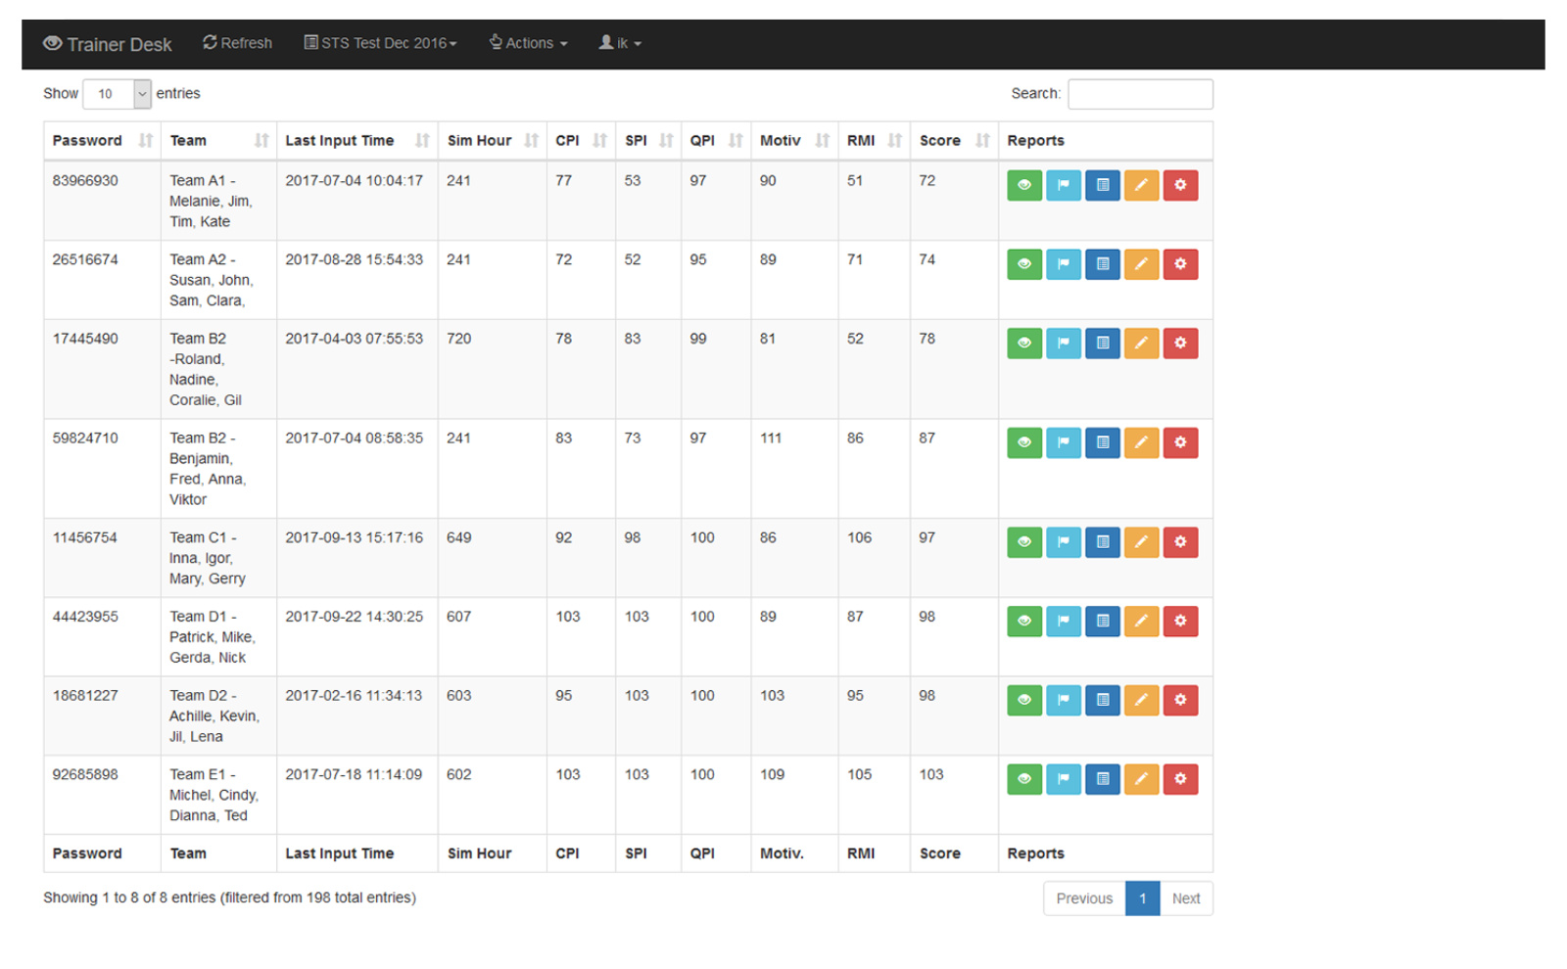This screenshot has height=969, width=1567.
Task: Click flag icon in Team E1 row
Action: pyautogui.click(x=1063, y=779)
